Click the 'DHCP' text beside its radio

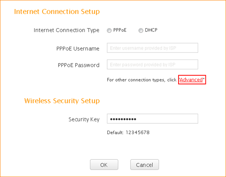click(x=151, y=30)
